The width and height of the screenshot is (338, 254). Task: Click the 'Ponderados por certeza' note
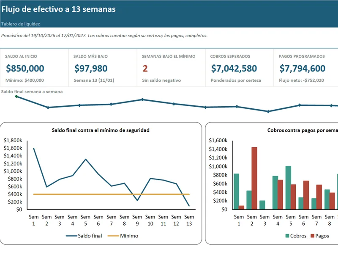click(236, 80)
